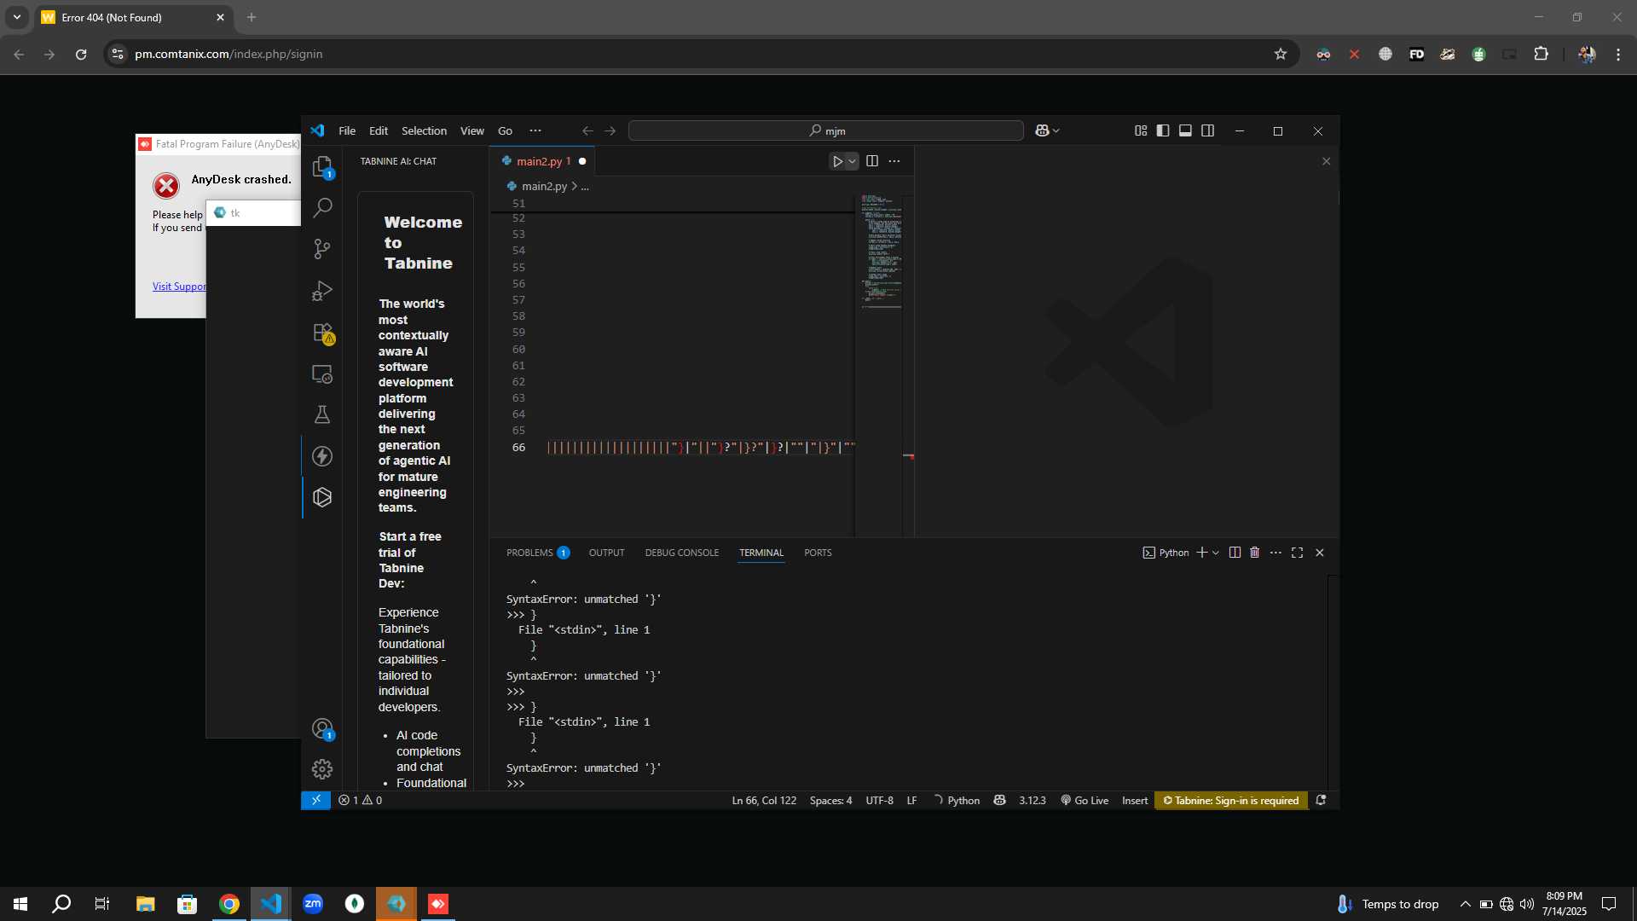
Task: Open terminal panel more actions ellipsis
Action: click(x=1275, y=553)
